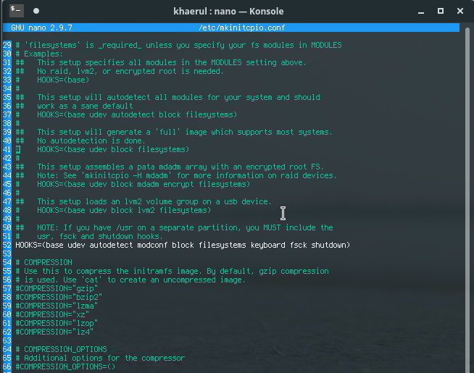Click '#COMPRESSION_OPTIONS=()' line
The height and width of the screenshot is (373, 474).
(65, 366)
